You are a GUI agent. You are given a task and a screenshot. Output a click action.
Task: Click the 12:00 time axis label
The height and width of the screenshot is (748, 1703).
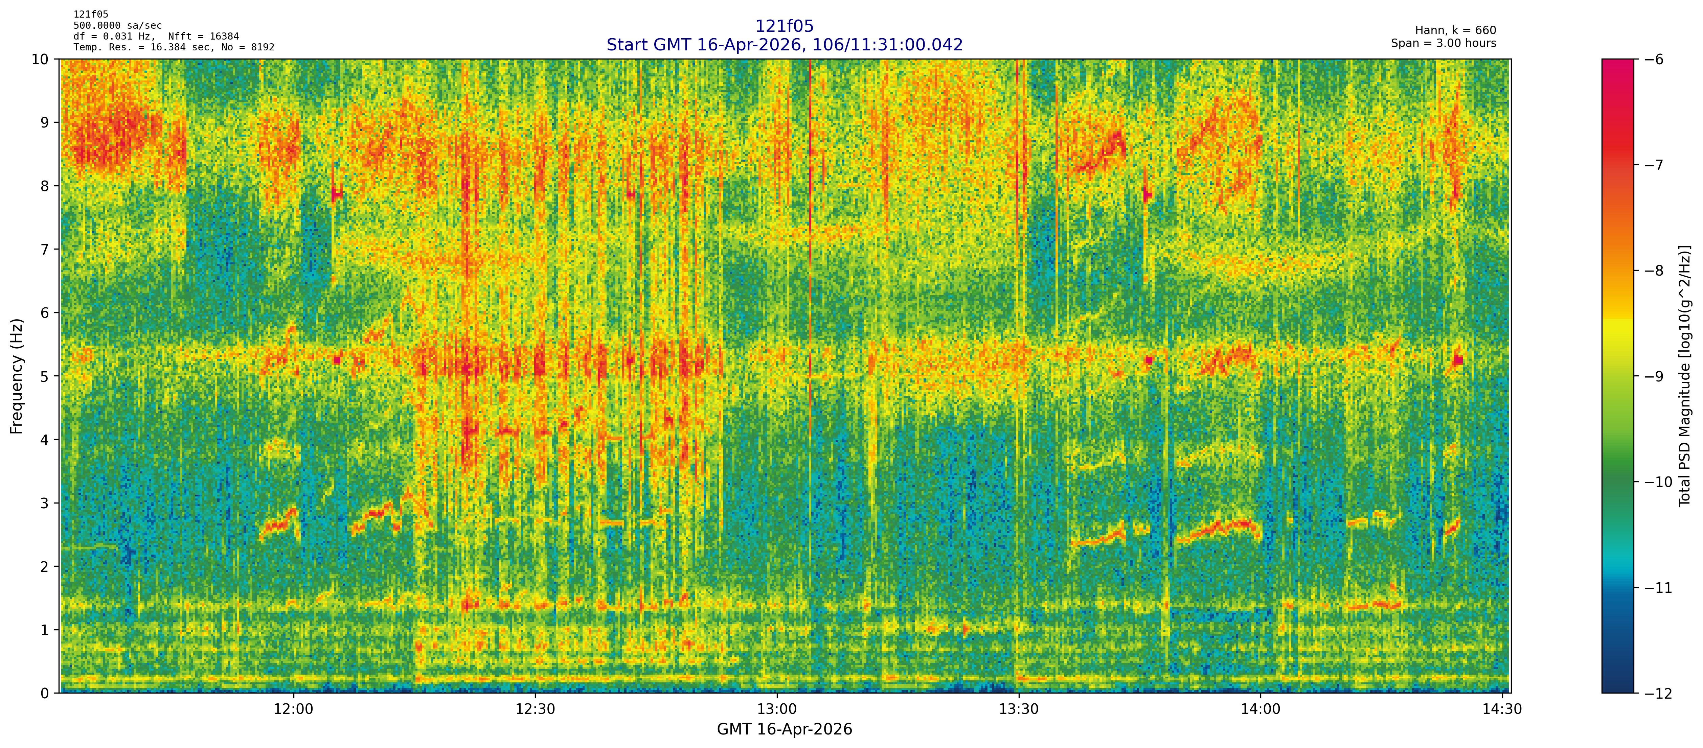tap(294, 709)
